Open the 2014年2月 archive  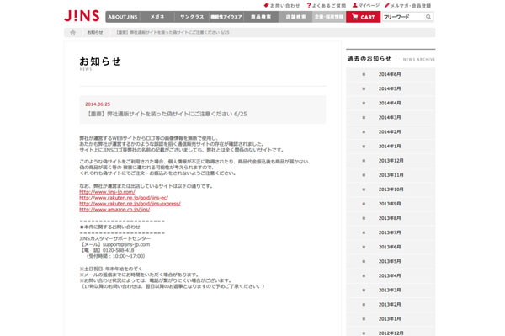[x=391, y=132]
